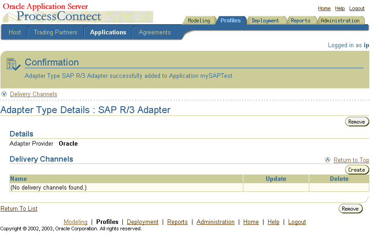The height and width of the screenshot is (234, 373).
Task: Click the Return To List link
Action: click(x=19, y=208)
